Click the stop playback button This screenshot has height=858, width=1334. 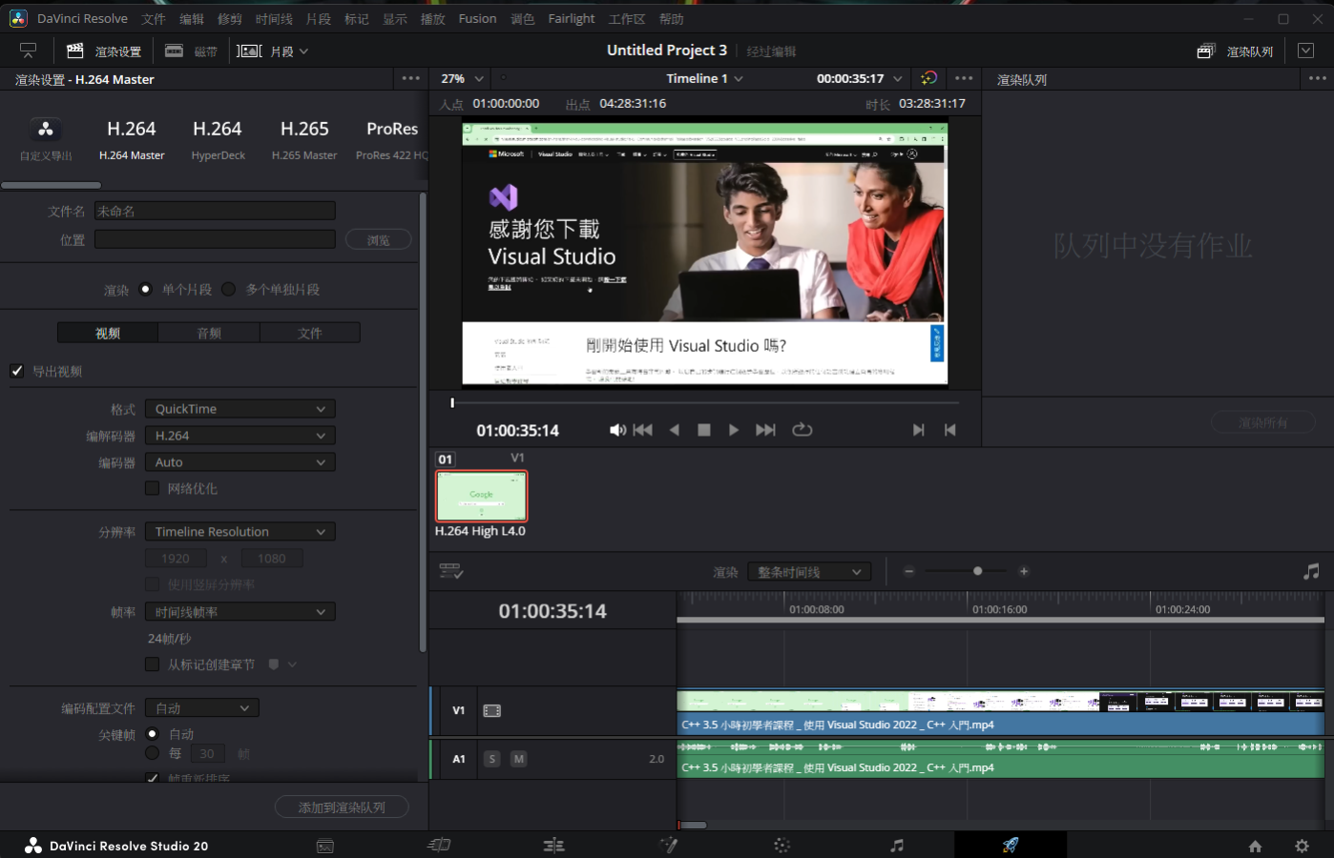(704, 430)
